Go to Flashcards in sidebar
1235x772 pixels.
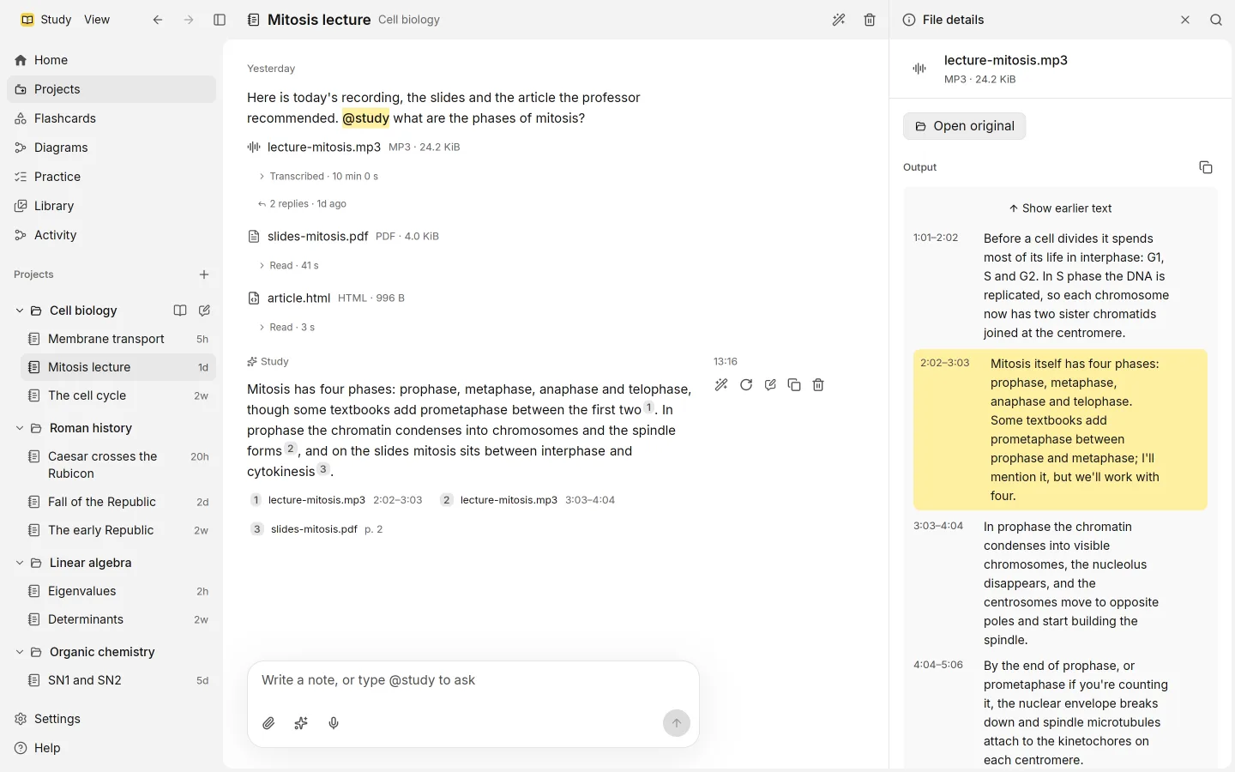(x=111, y=118)
